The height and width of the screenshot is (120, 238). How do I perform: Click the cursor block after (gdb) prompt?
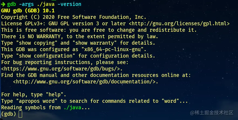20,114
